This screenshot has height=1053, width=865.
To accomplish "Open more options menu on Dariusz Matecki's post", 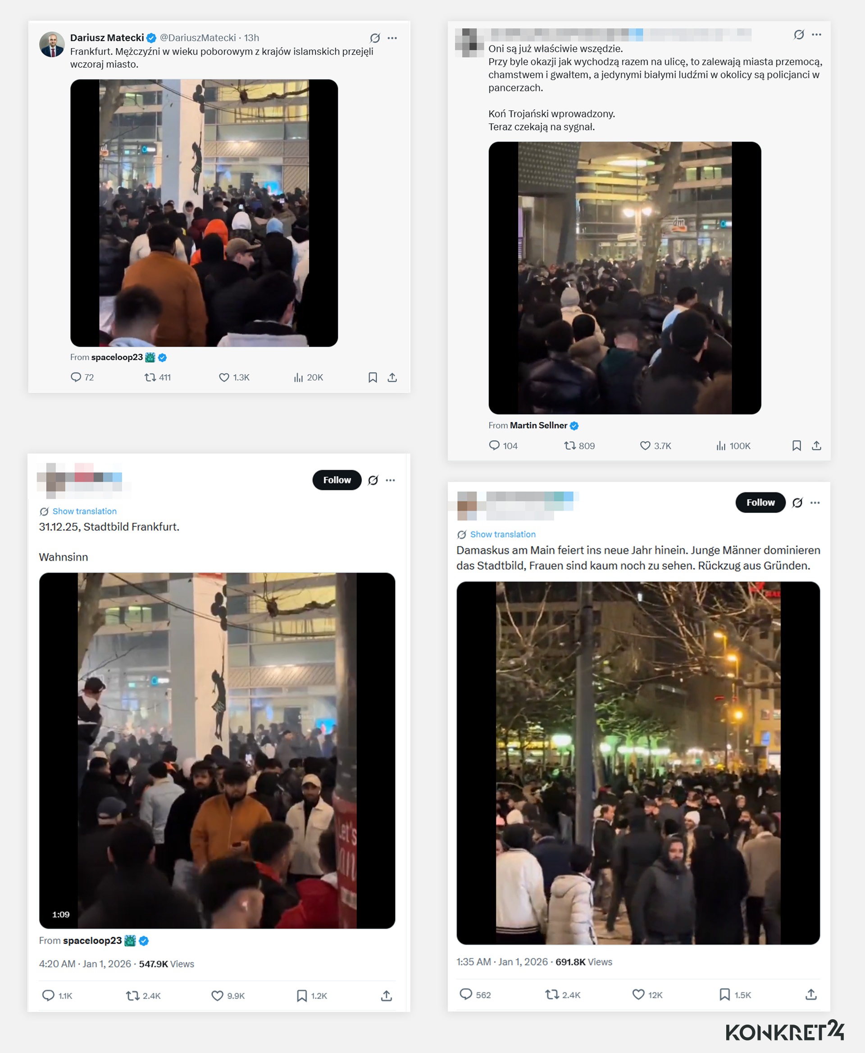I will [x=392, y=38].
